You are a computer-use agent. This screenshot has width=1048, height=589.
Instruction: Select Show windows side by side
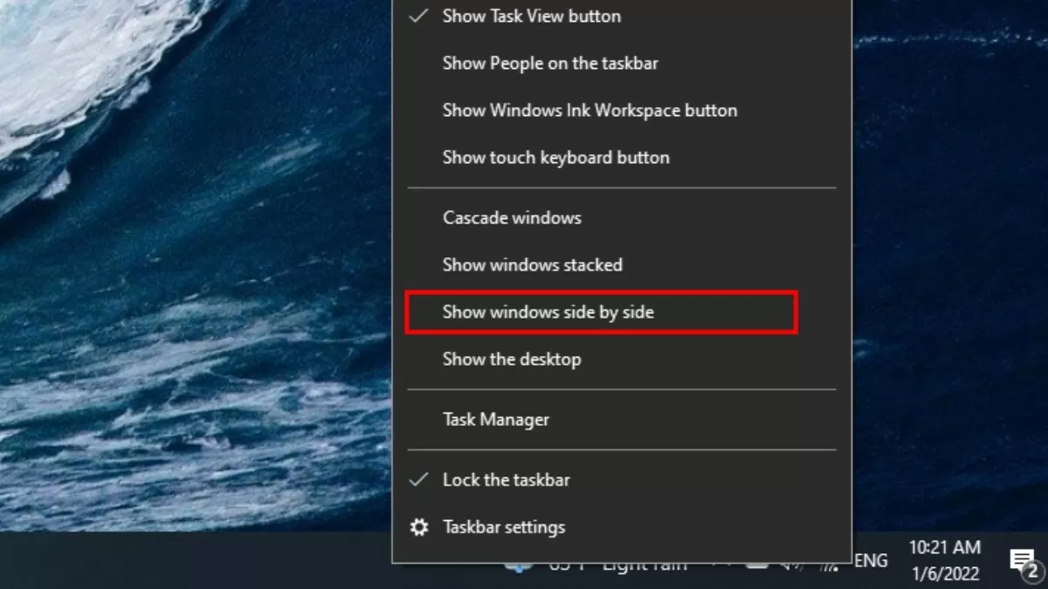[x=548, y=312]
